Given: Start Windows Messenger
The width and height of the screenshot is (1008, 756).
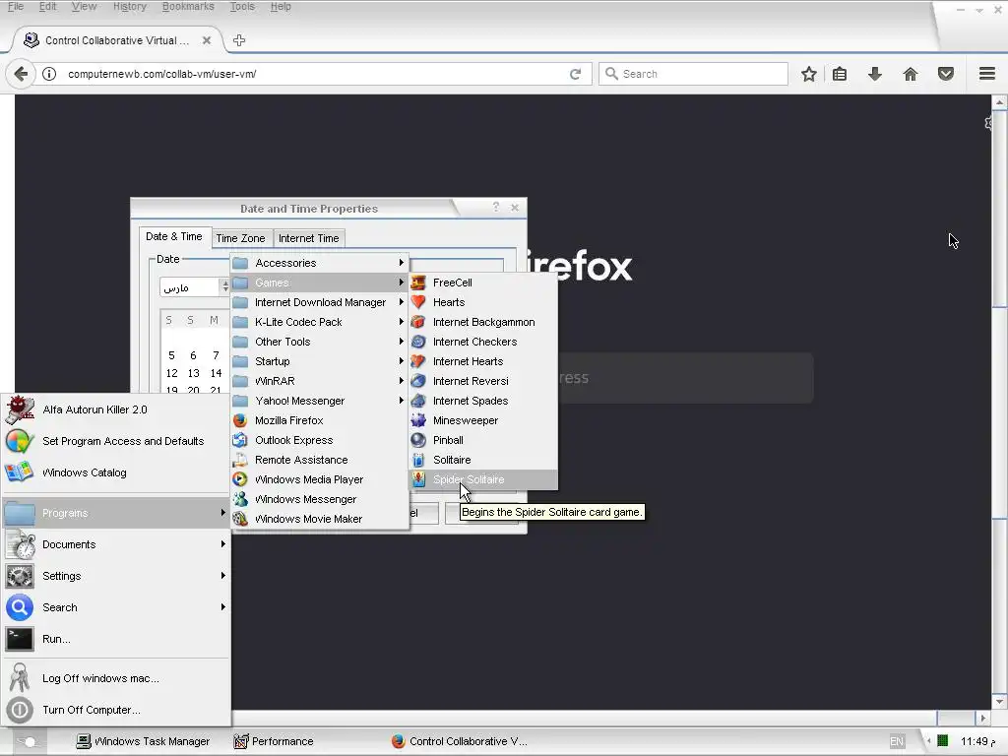Looking at the screenshot, I should (320, 499).
